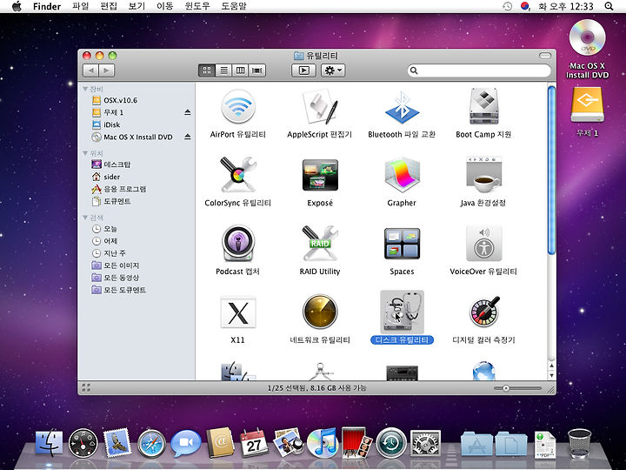Go forward with the forward arrow button
Image resolution: width=626 pixels, height=470 pixels.
(x=107, y=70)
